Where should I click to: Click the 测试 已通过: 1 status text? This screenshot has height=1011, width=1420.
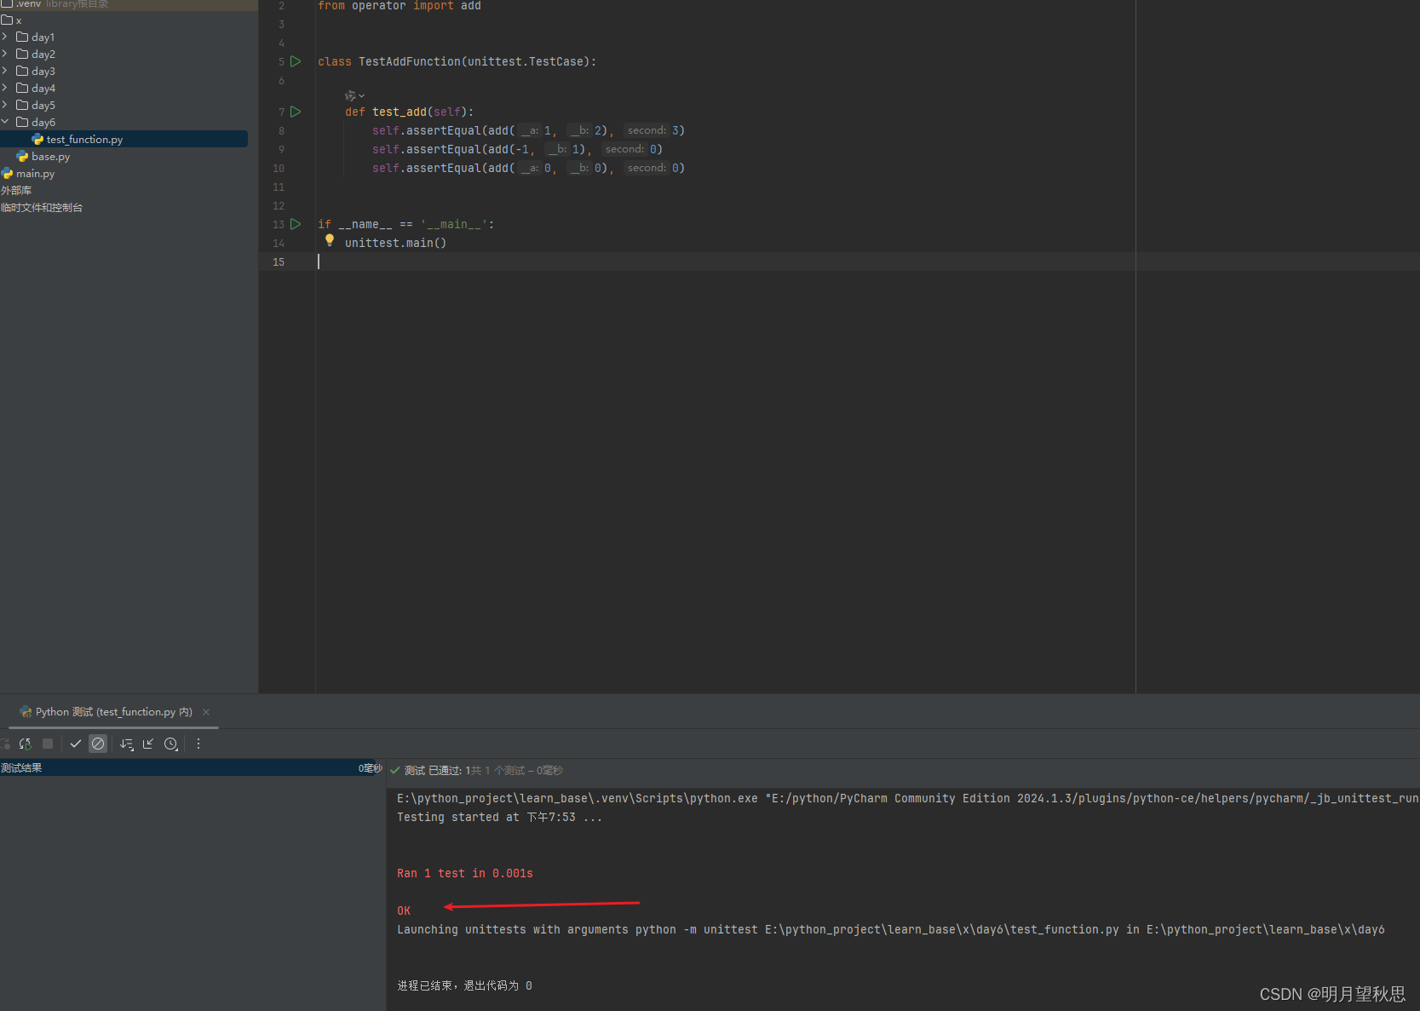pos(438,771)
